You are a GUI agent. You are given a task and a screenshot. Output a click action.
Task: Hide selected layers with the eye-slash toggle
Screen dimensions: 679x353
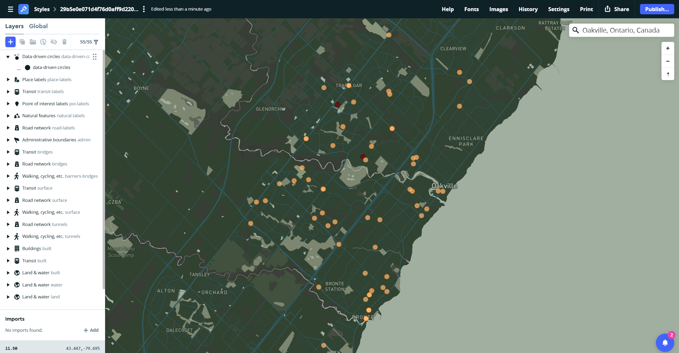tap(54, 42)
